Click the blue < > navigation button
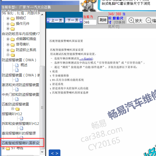Image resolution: width=156 pixels, height=156 pixels. click(x=54, y=153)
